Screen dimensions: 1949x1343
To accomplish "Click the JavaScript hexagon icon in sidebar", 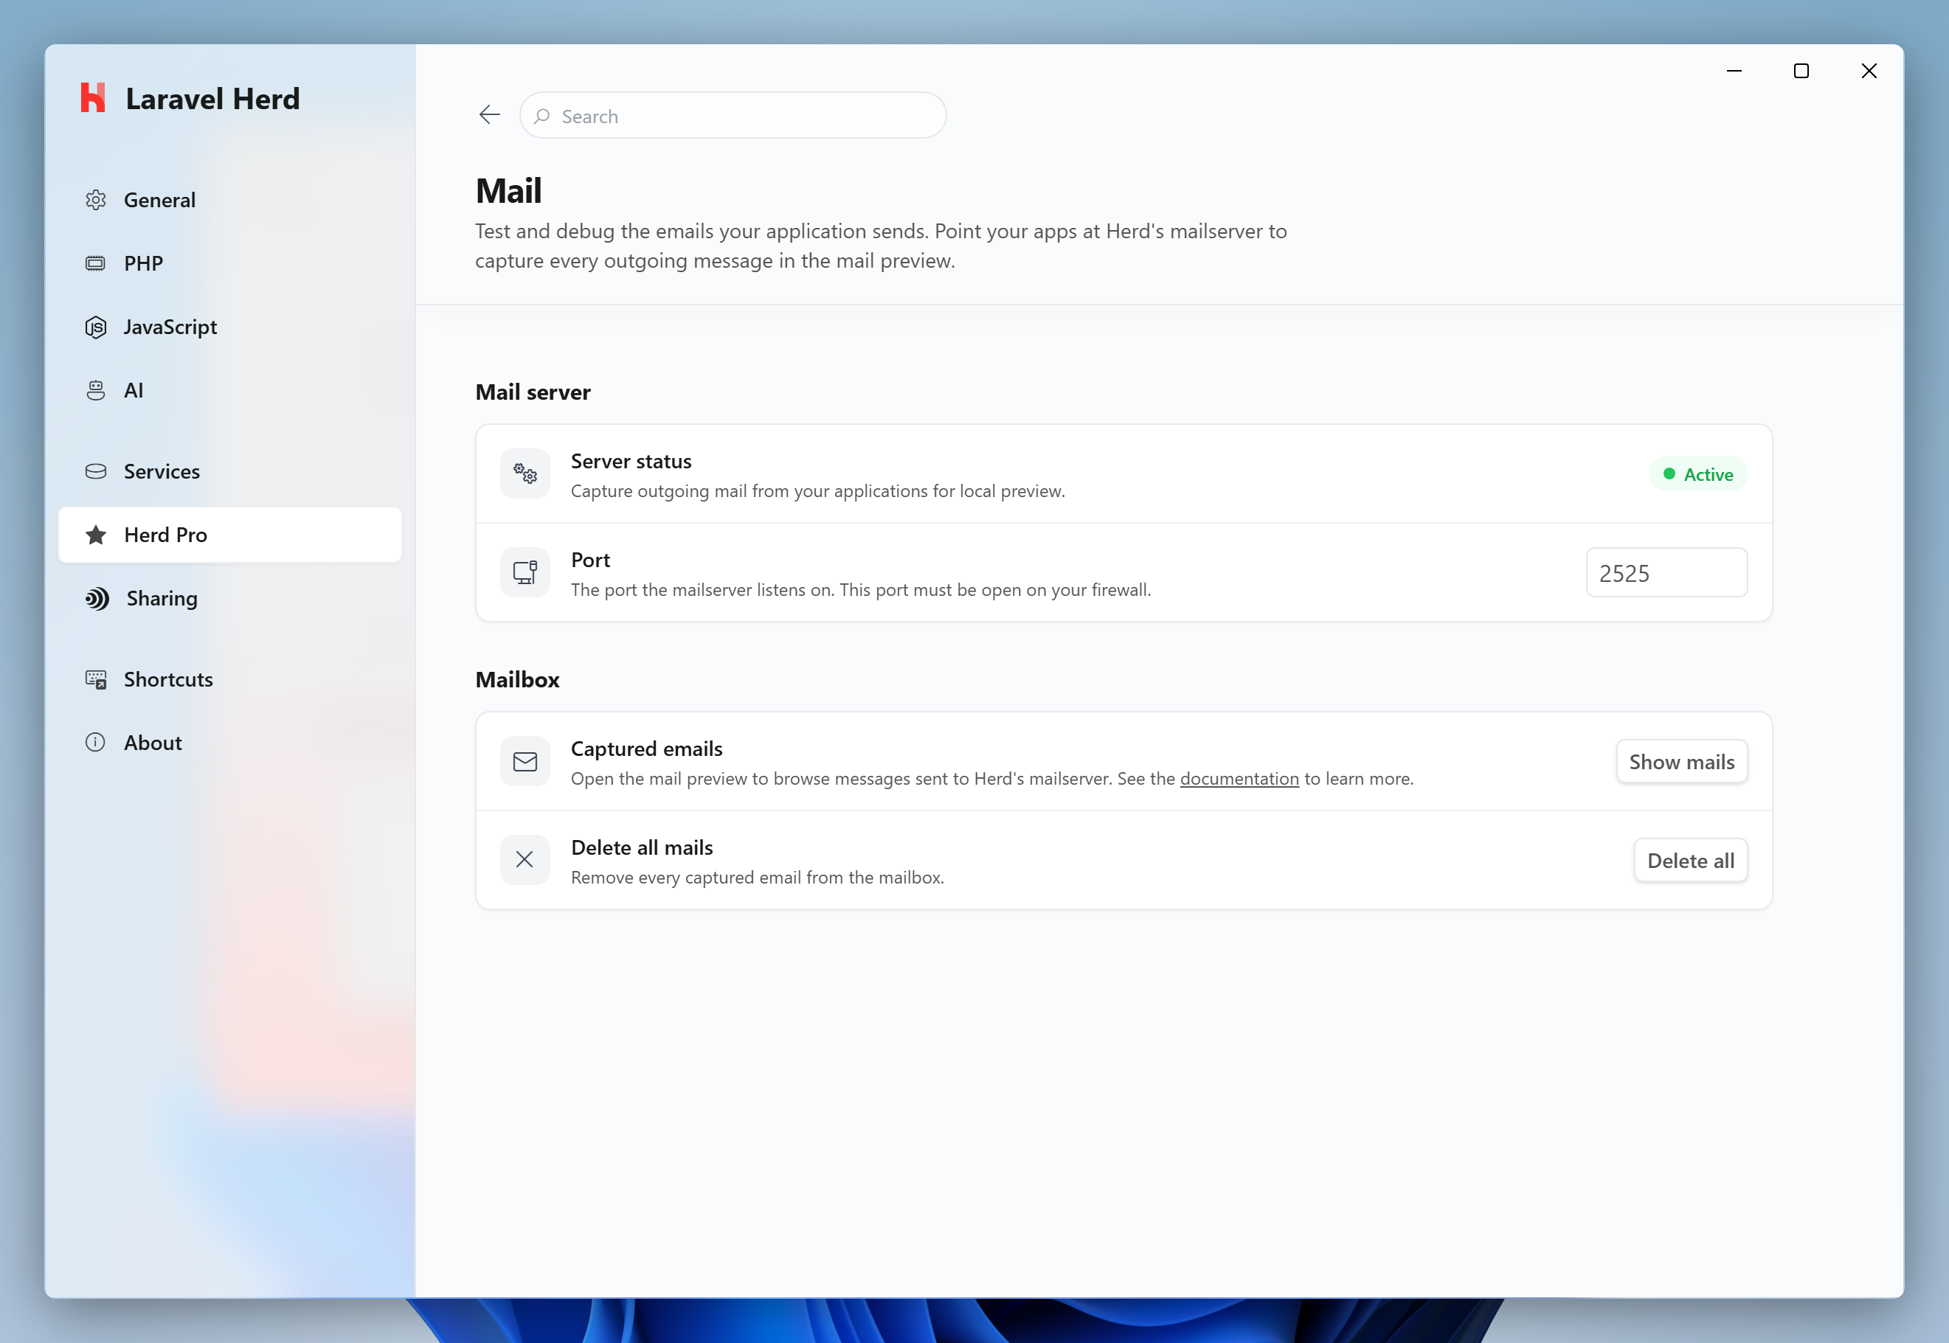I will [96, 327].
